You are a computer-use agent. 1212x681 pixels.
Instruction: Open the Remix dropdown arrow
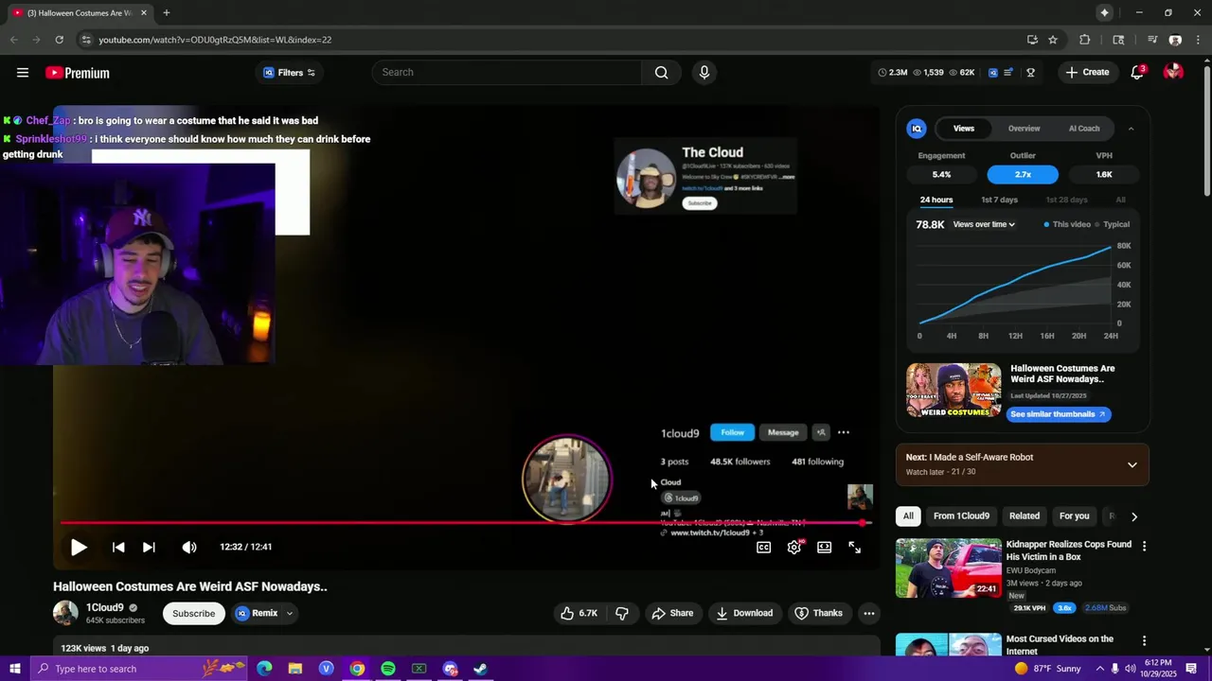[290, 613]
